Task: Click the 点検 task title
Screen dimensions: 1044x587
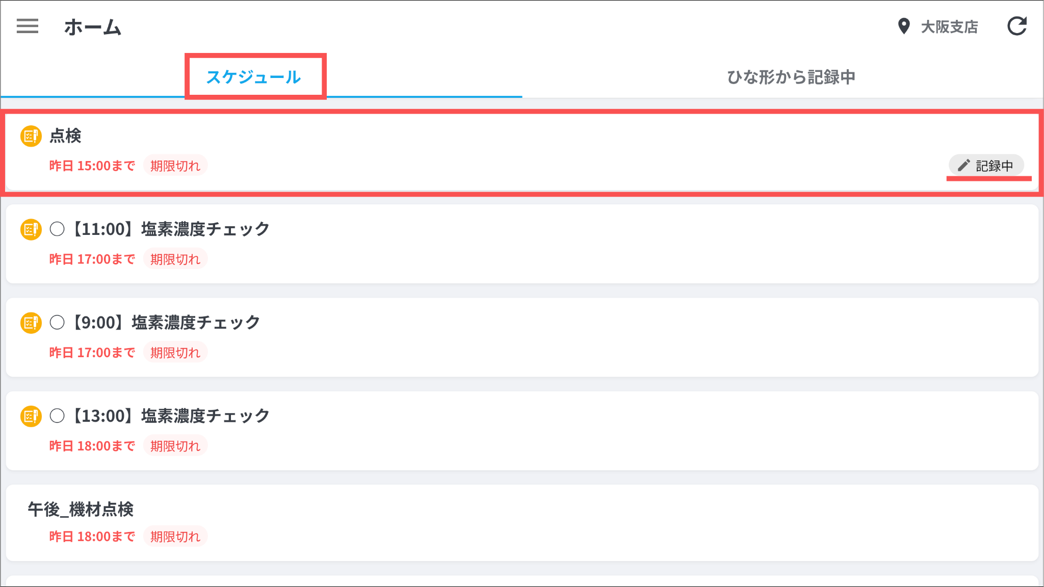Action: pyautogui.click(x=66, y=136)
